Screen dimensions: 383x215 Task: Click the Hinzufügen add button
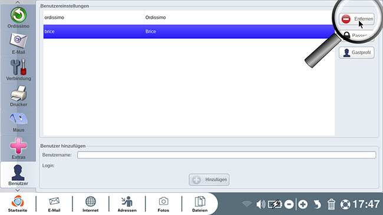click(x=209, y=180)
